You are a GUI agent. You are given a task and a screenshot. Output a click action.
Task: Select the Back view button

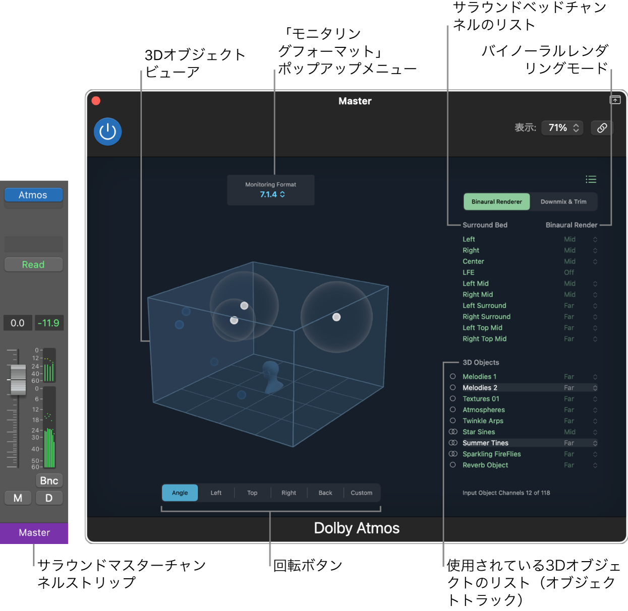325,493
